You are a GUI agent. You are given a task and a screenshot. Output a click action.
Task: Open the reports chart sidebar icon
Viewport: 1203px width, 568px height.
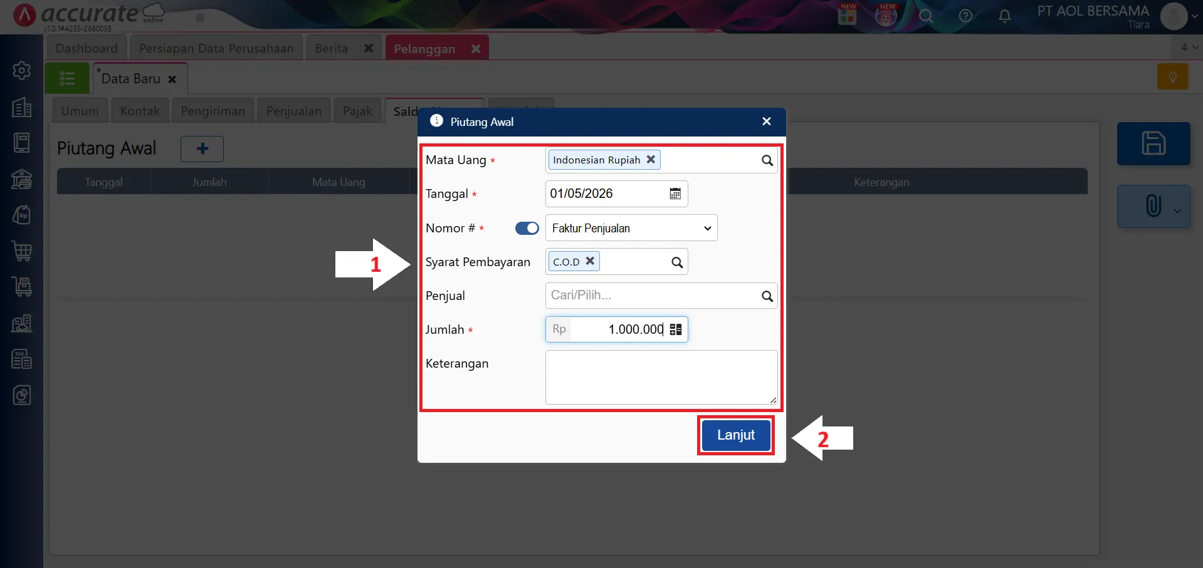pos(22,395)
